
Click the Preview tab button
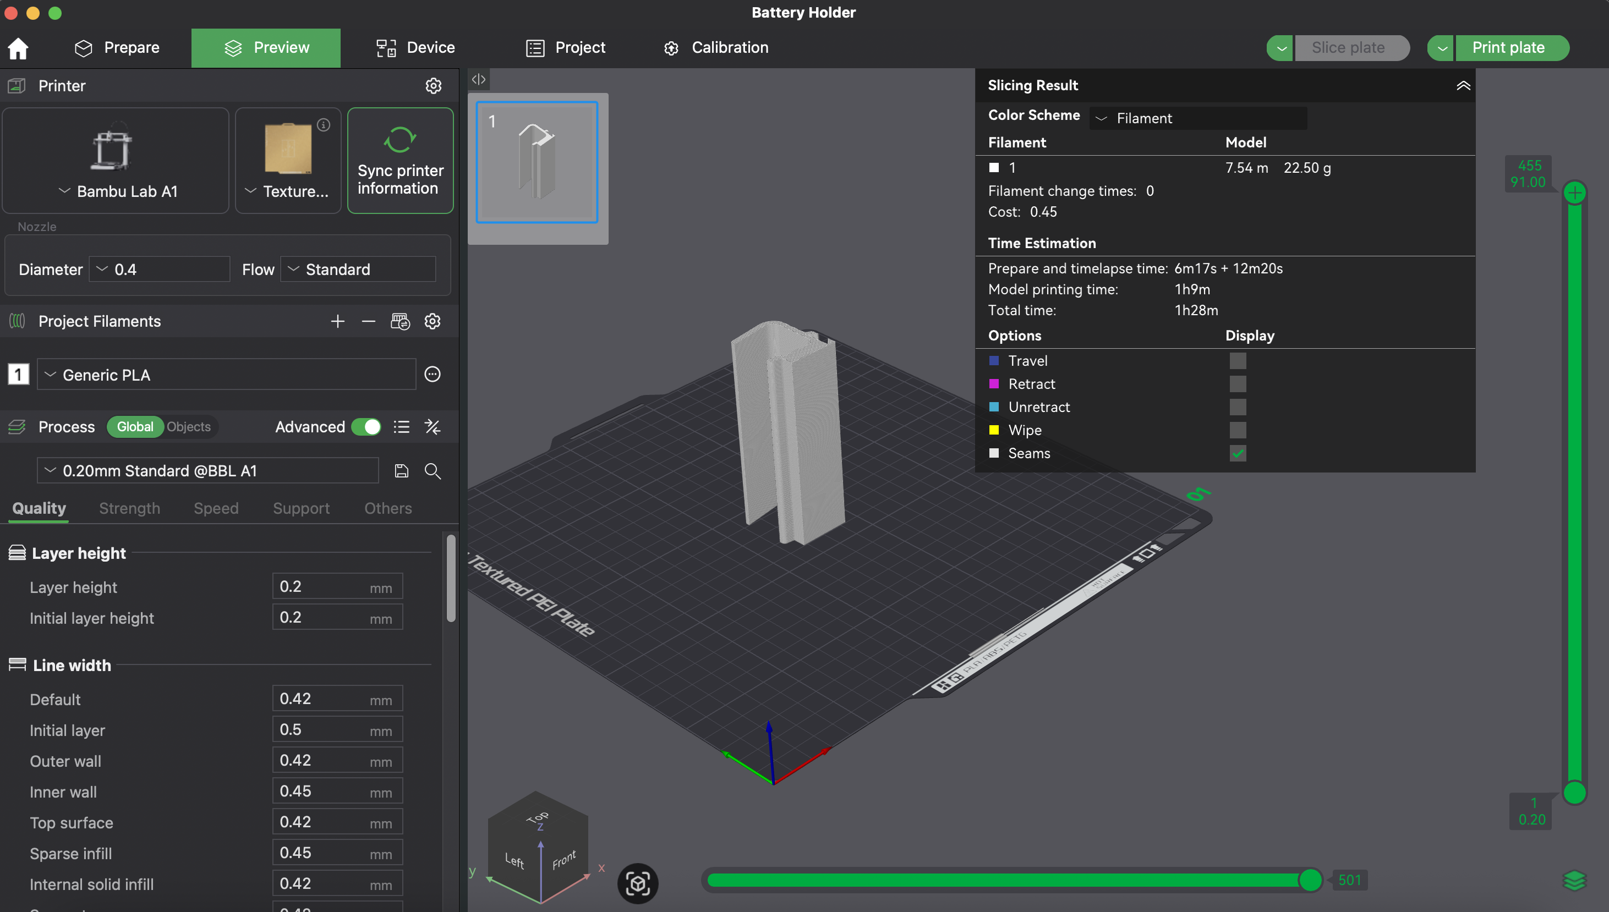(x=266, y=48)
